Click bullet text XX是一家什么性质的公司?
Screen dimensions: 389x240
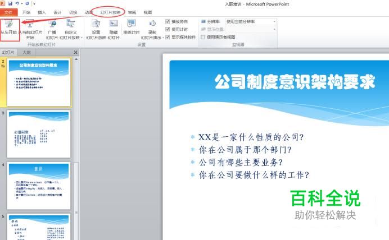pyautogui.click(x=251, y=137)
